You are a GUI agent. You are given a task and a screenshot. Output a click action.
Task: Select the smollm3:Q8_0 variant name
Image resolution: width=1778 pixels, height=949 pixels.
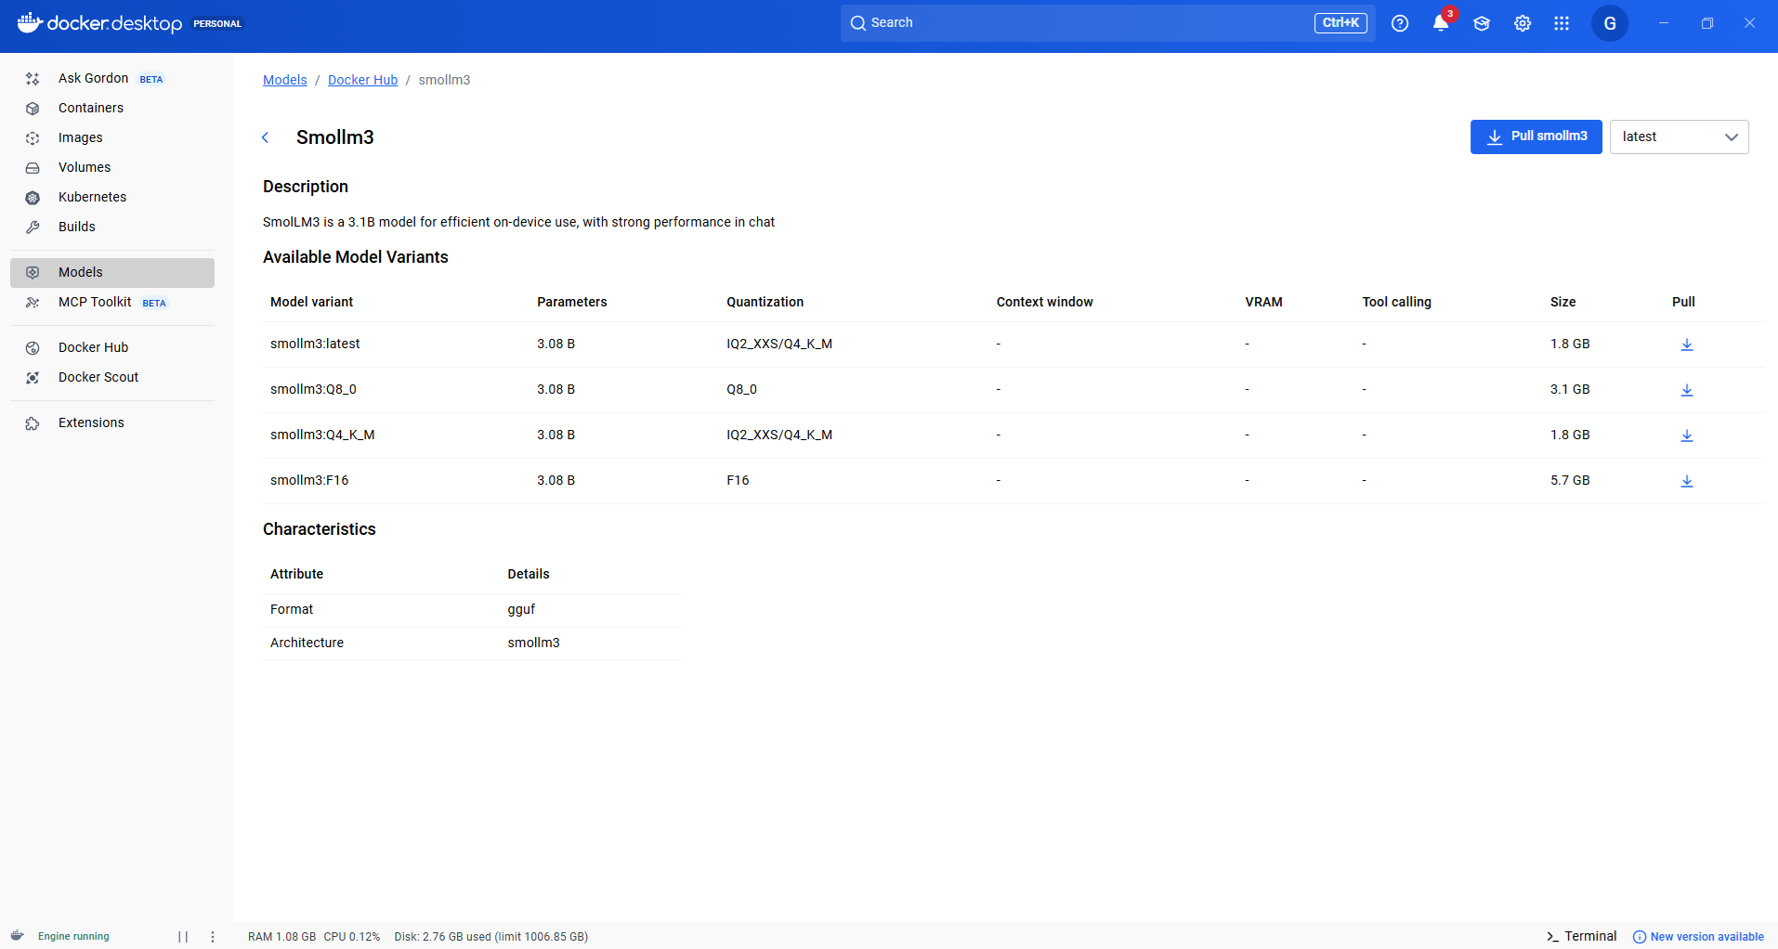click(313, 389)
